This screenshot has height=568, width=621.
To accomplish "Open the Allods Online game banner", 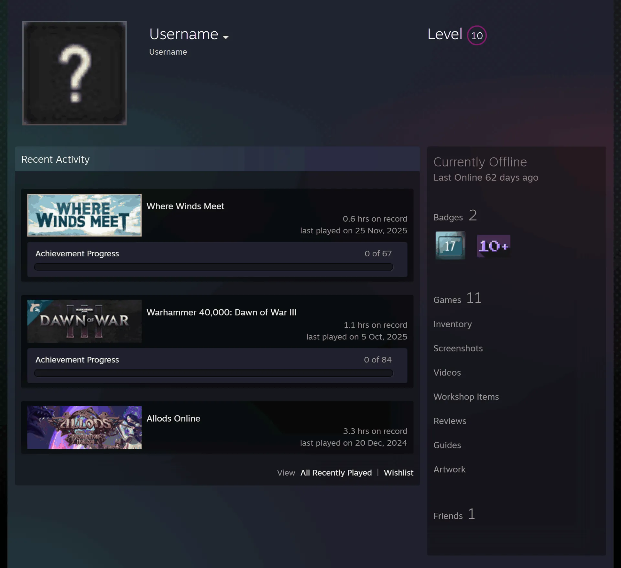I will click(x=84, y=427).
